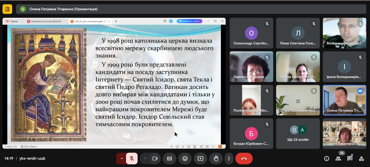This screenshot has width=370, height=167.
Task: Click the slide notes icon in status bar
Action: click(188, 147)
